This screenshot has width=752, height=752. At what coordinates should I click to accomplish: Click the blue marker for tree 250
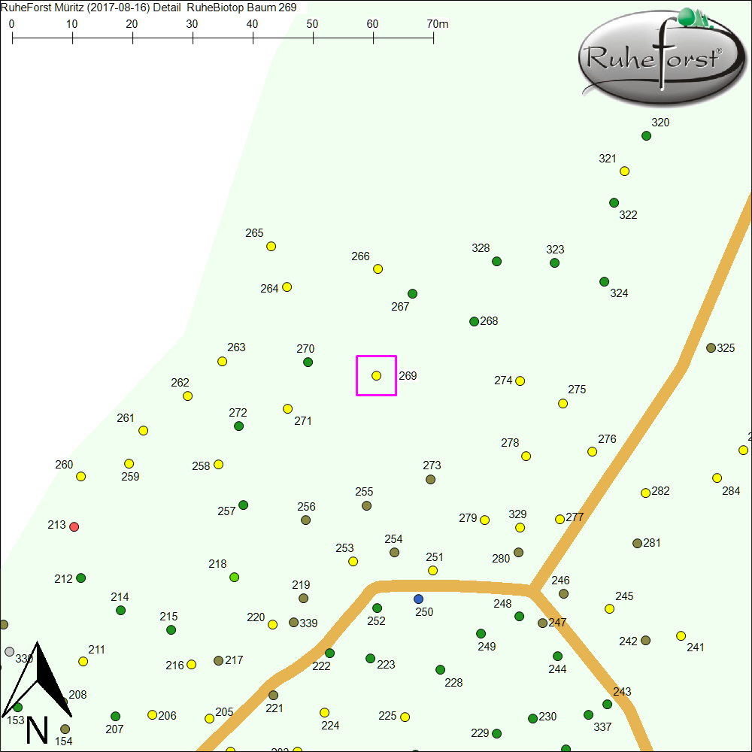coord(419,599)
